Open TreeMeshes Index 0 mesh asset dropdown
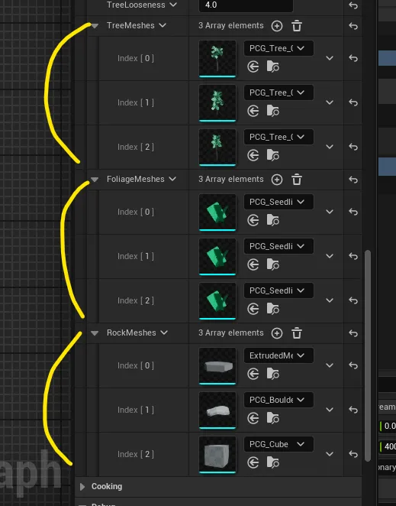Image resolution: width=396 pixels, height=506 pixels. pyautogui.click(x=278, y=48)
